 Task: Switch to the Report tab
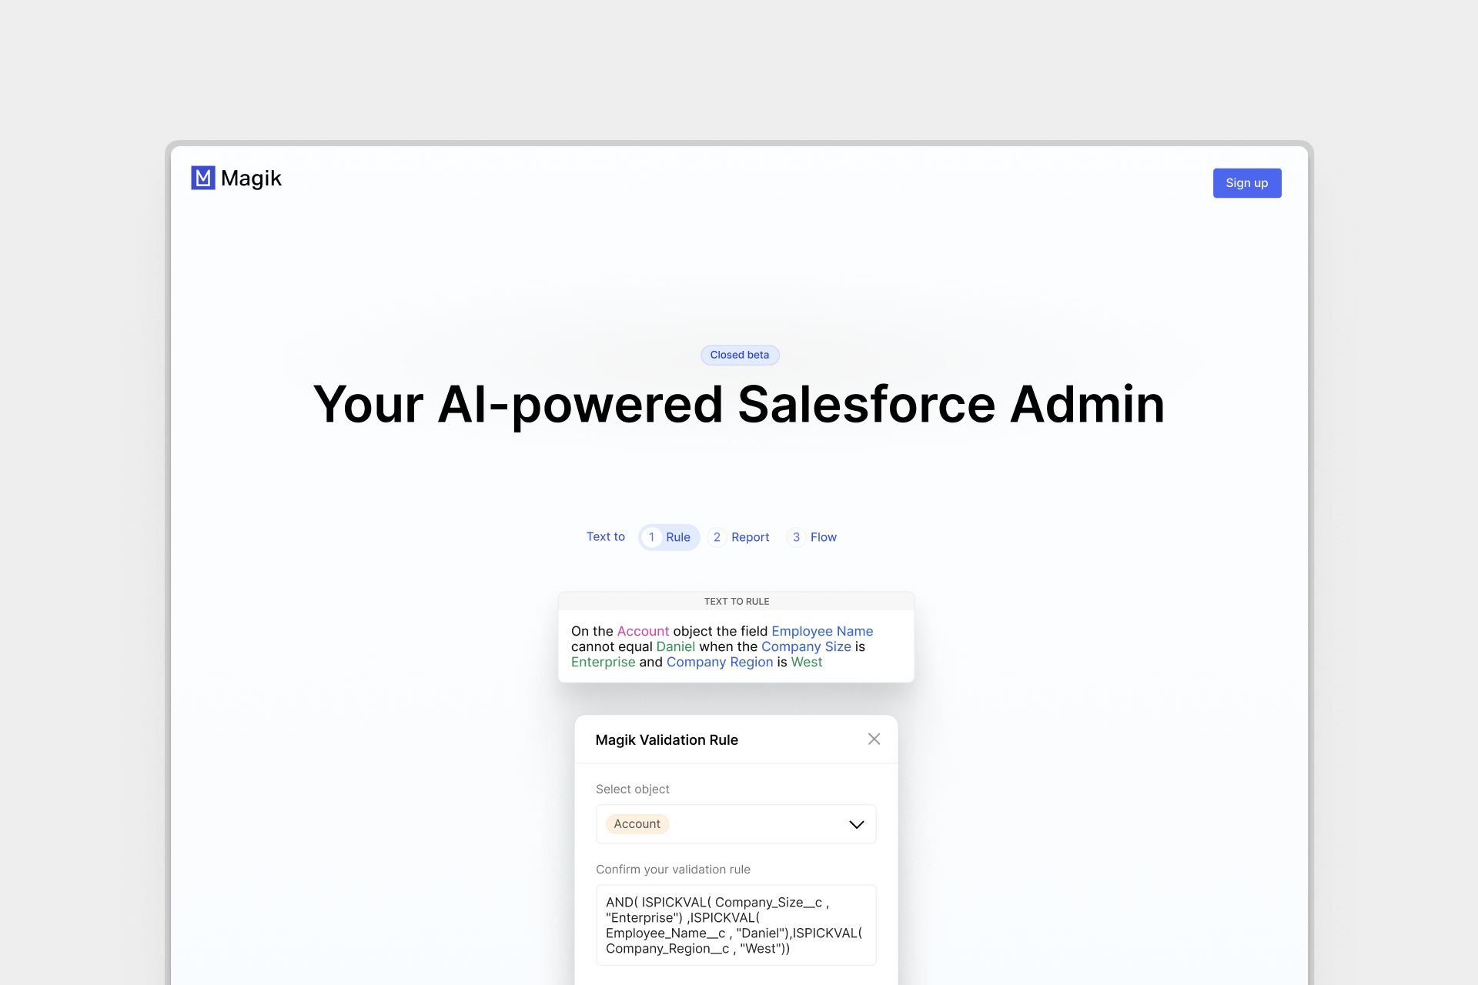click(739, 537)
